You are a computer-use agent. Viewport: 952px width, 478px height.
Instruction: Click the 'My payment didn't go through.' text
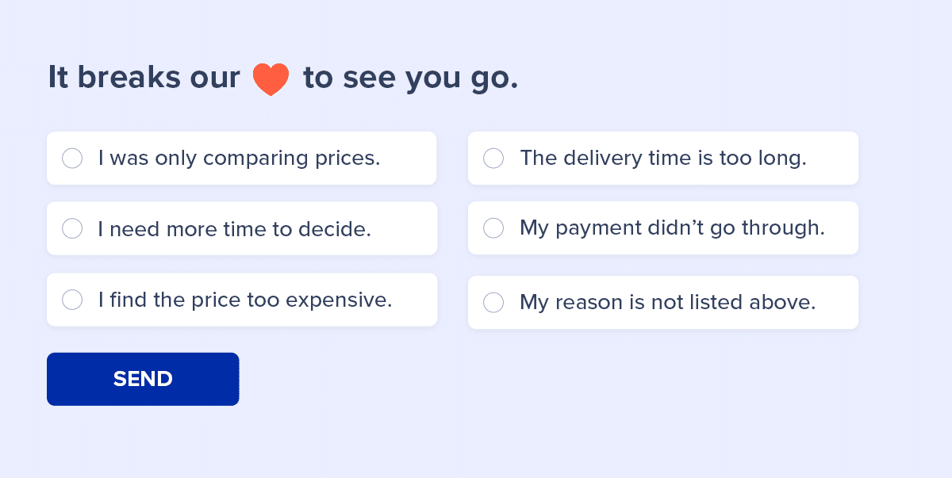tap(672, 228)
